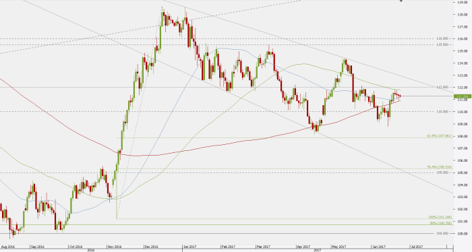Click the 110.000 support line label
The image size is (472, 252).
point(442,112)
